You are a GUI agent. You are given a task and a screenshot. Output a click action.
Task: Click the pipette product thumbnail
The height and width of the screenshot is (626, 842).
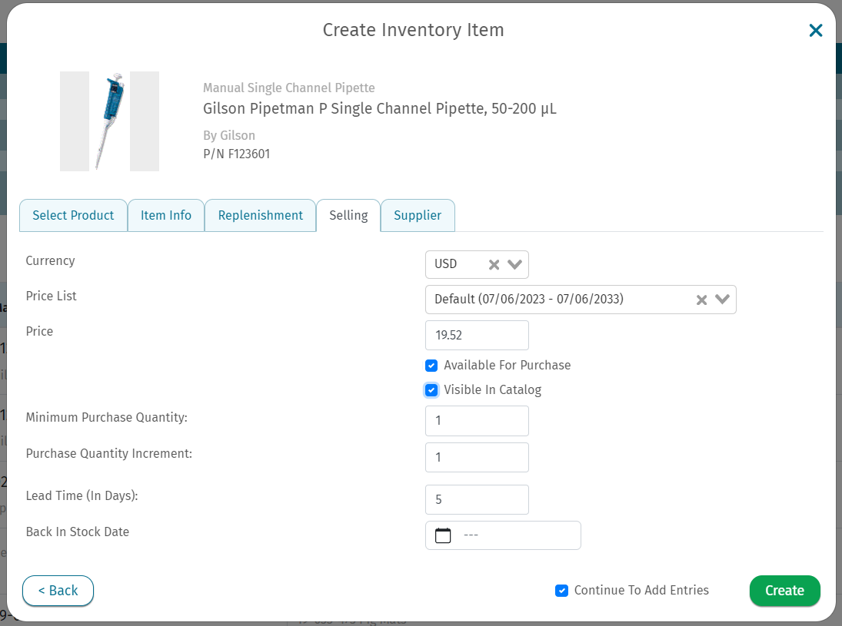(x=109, y=121)
